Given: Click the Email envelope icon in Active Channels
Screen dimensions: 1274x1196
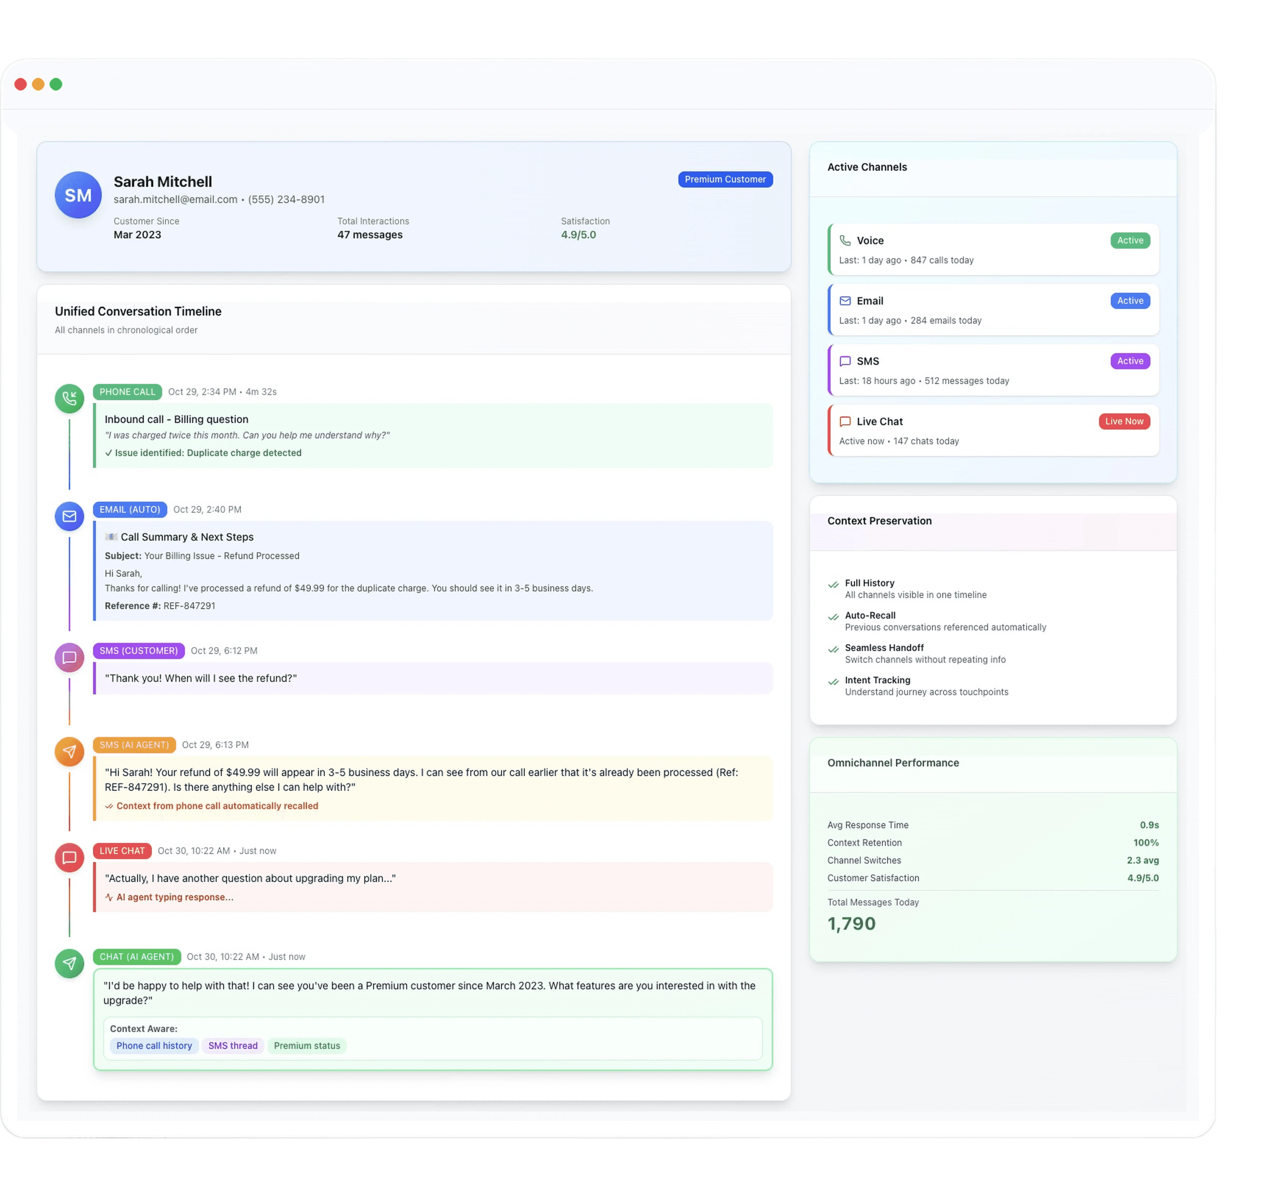Looking at the screenshot, I should click(846, 300).
